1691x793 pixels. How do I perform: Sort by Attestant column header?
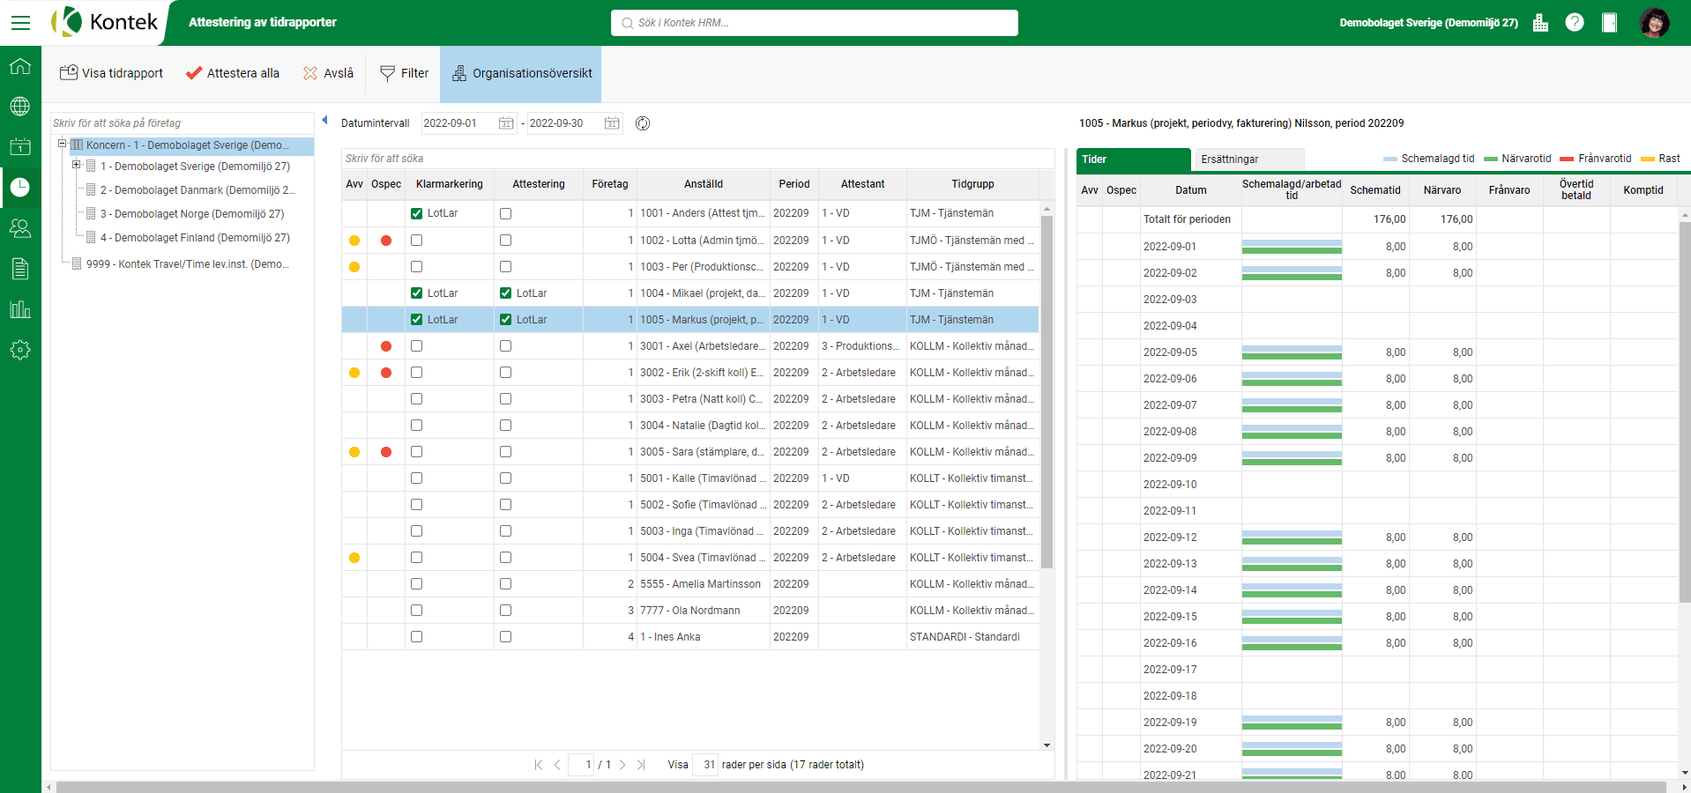[862, 184]
